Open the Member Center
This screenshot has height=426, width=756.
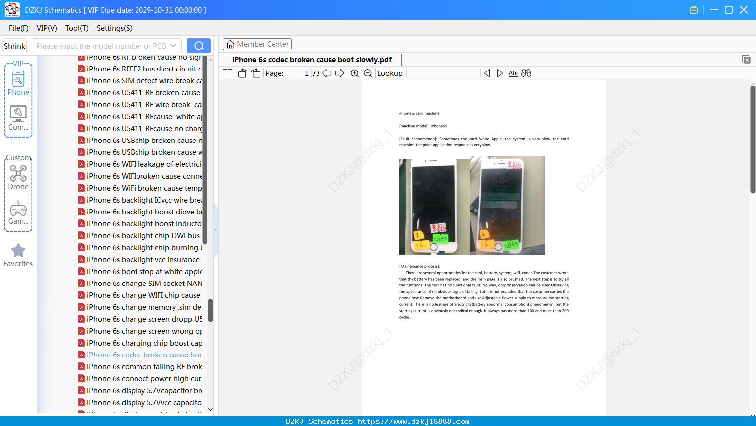coord(257,44)
